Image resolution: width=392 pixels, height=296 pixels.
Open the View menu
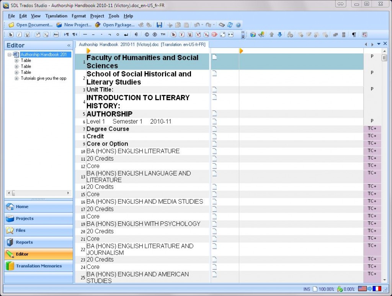pos(36,16)
